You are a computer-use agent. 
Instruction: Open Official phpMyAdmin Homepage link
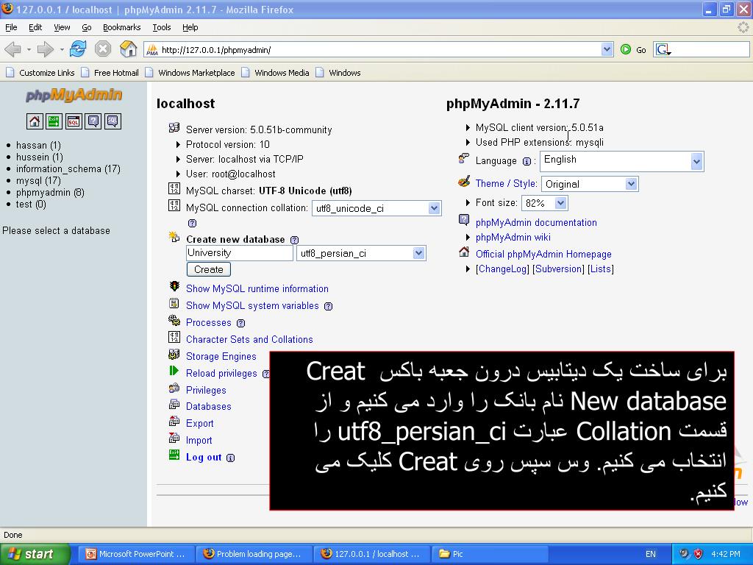[x=543, y=254]
